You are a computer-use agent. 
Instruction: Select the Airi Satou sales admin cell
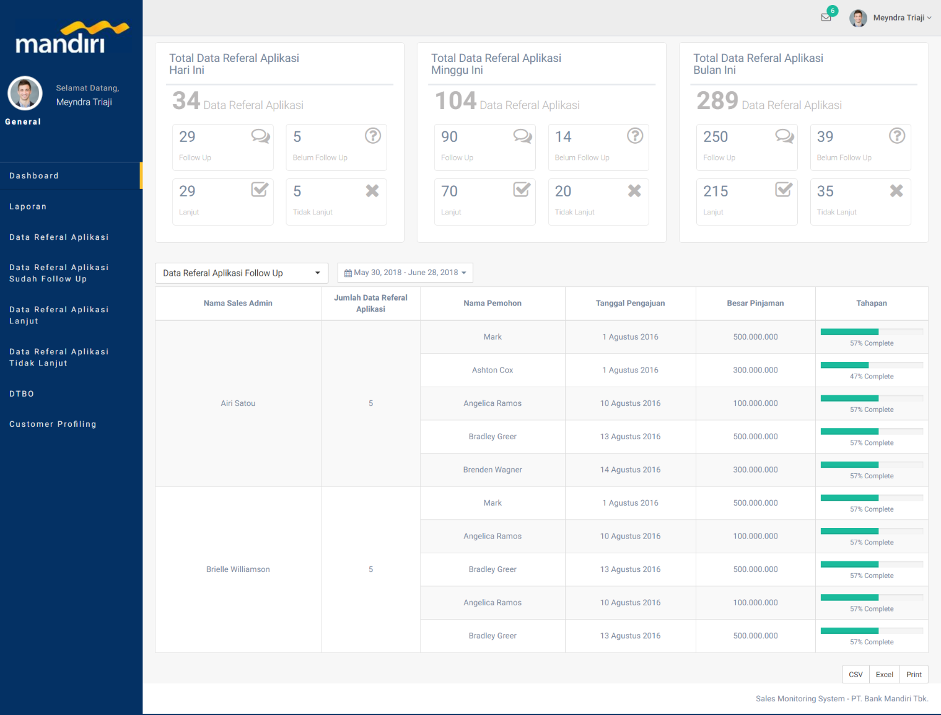238,403
